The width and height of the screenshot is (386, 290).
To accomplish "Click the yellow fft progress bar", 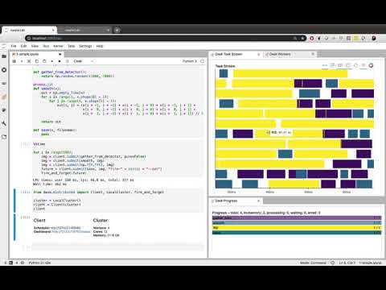I will point(297,227).
